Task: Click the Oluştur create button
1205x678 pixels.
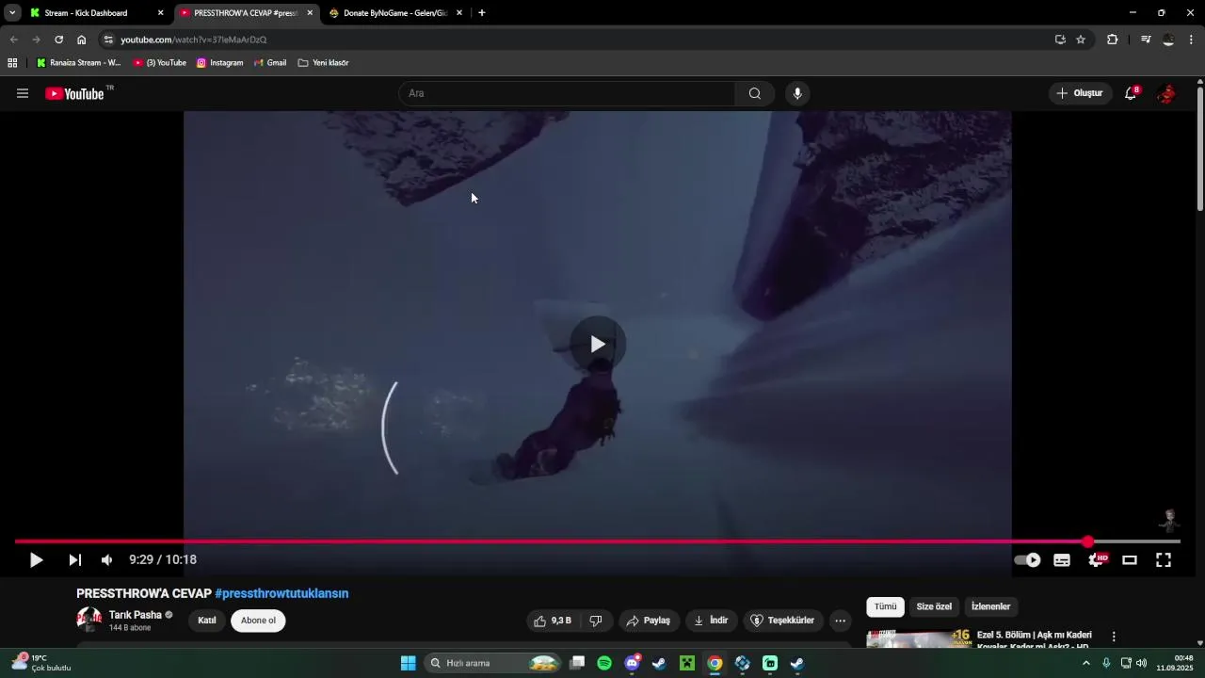Action: pyautogui.click(x=1080, y=93)
